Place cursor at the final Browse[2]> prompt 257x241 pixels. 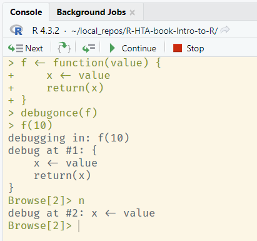pyautogui.click(x=79, y=226)
